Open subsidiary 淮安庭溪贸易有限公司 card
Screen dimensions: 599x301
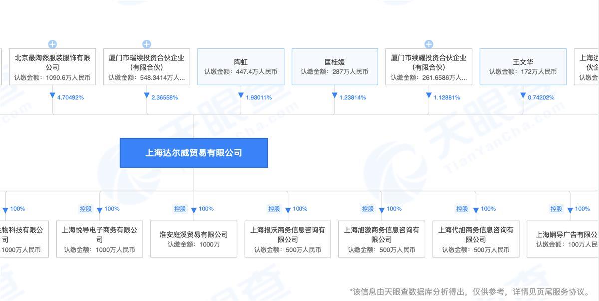194,239
